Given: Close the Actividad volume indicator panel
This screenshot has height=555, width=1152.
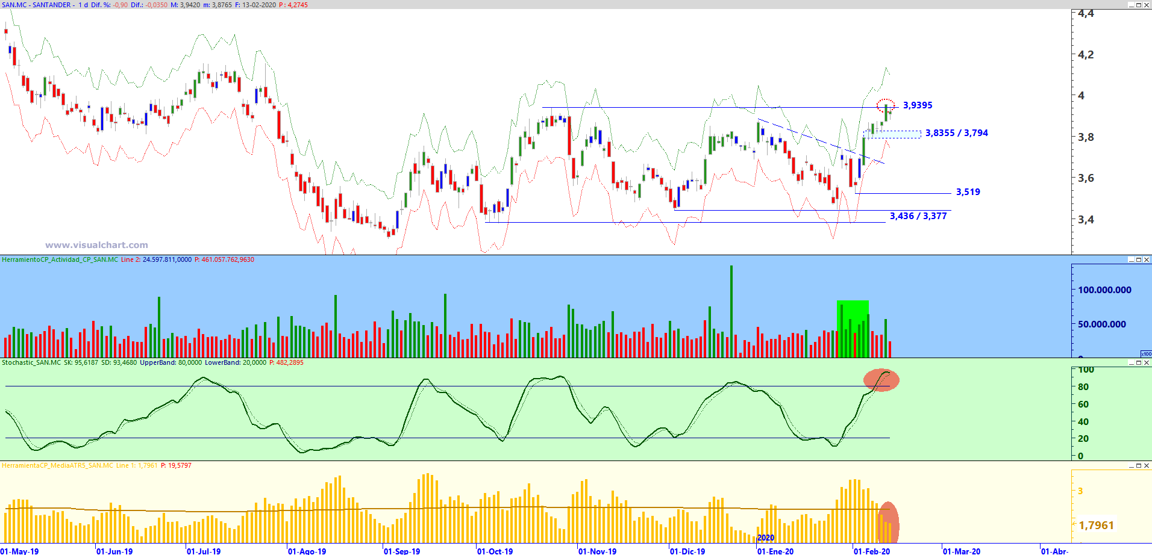Looking at the screenshot, I should (1147, 259).
